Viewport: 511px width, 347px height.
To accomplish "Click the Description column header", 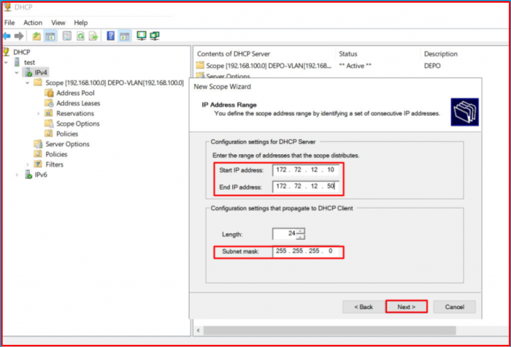I will tap(440, 54).
